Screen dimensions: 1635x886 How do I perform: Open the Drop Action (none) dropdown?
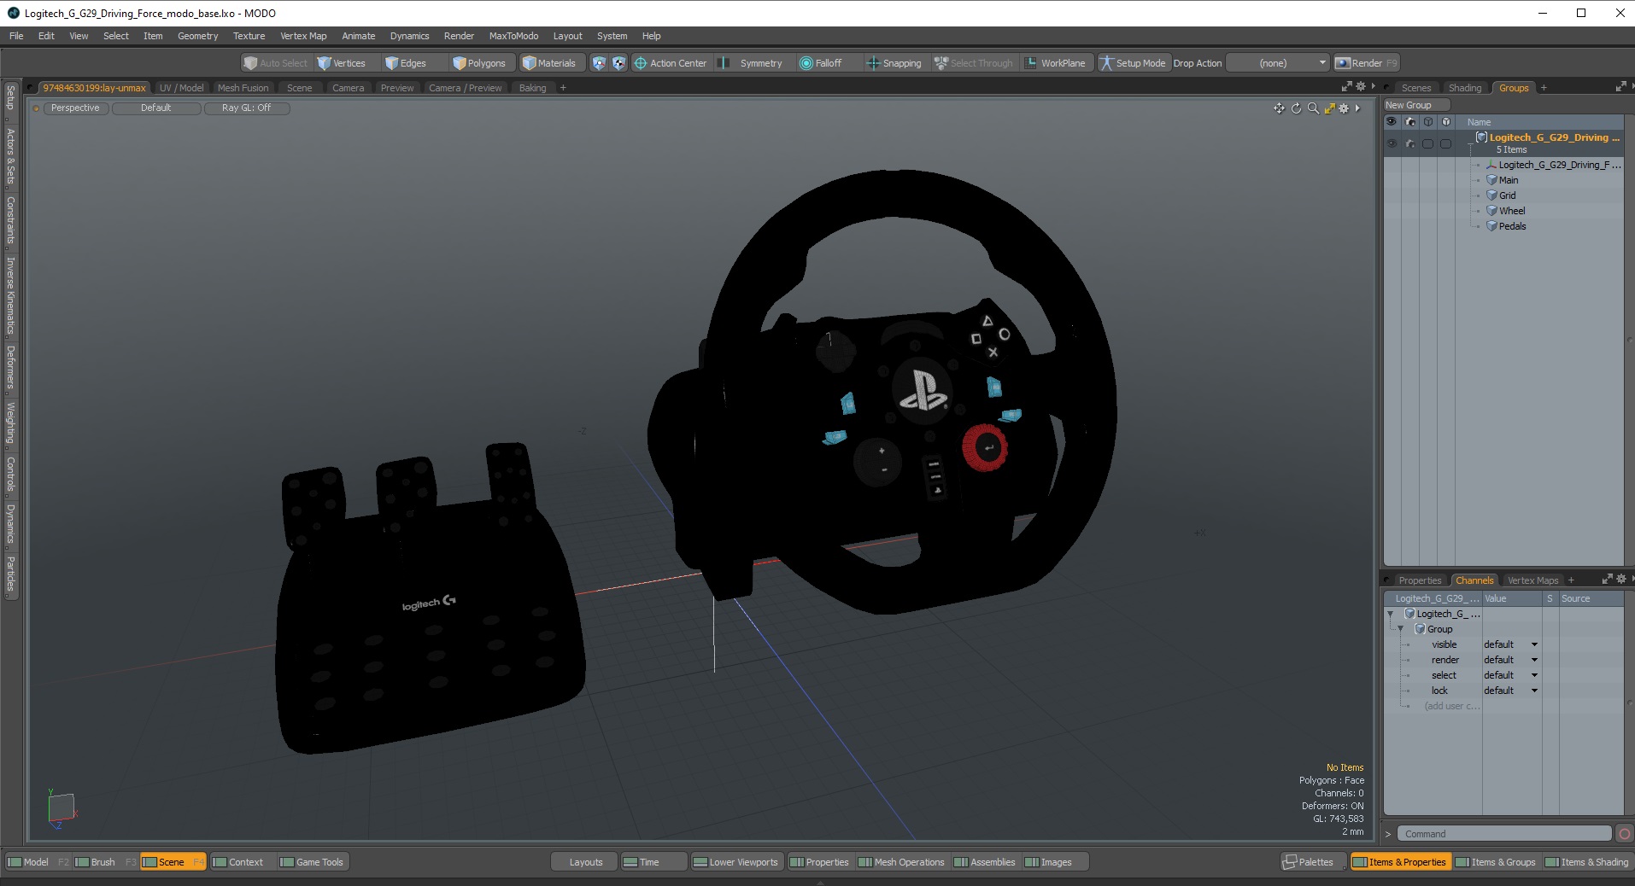point(1278,63)
